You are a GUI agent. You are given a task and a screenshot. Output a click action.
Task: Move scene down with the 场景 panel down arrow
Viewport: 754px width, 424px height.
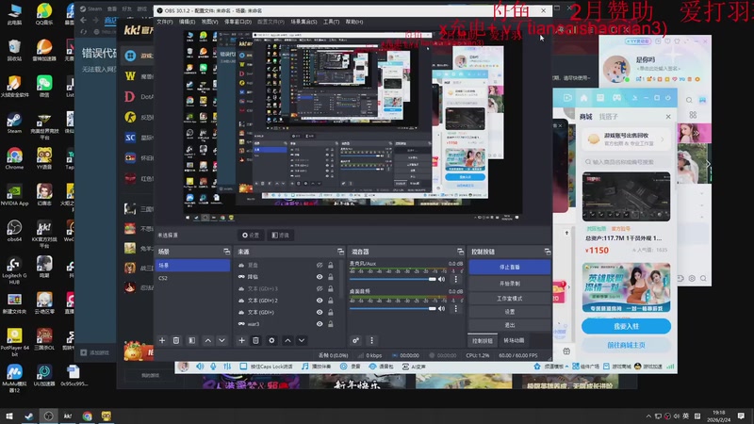pos(221,340)
